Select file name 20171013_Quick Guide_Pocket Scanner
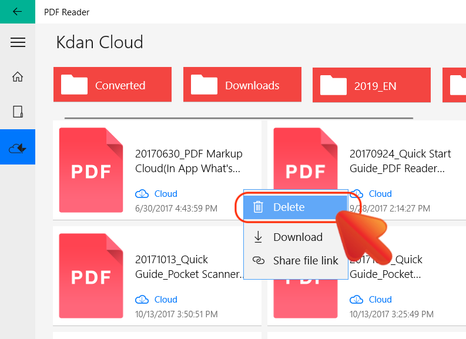Image resolution: width=466 pixels, height=339 pixels. pyautogui.click(x=189, y=267)
